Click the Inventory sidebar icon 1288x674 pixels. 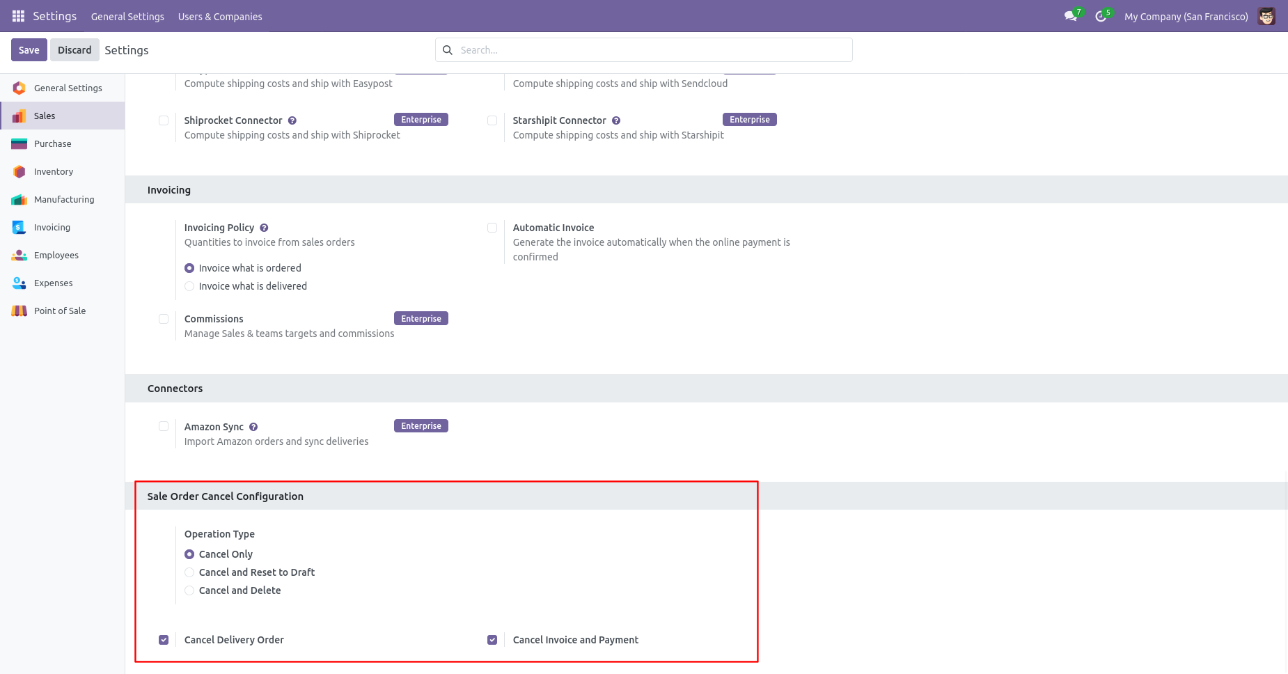(x=19, y=171)
